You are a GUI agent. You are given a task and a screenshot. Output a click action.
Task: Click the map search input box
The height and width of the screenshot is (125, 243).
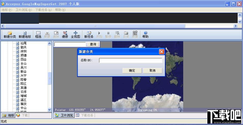(70, 44)
